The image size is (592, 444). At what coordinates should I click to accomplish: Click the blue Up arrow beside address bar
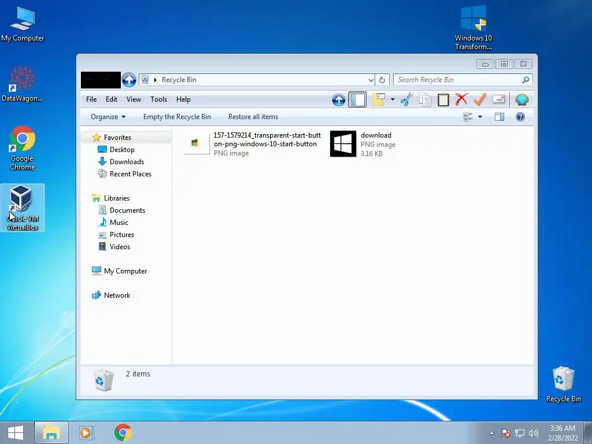click(x=129, y=80)
